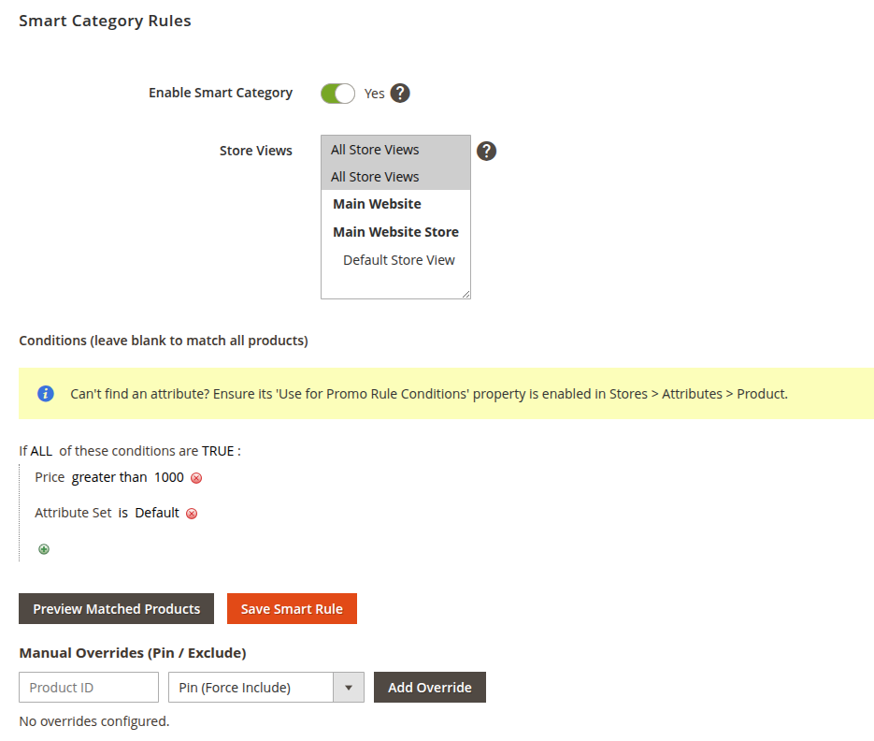
Task: Remove the Price greater than 1000 condition
Action: point(196,478)
